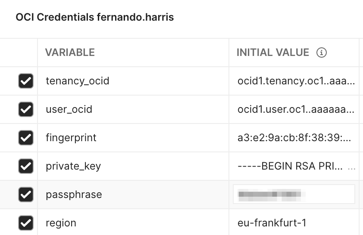
Task: Edit the eu-frankfurt-1 region value
Action: pos(272,223)
